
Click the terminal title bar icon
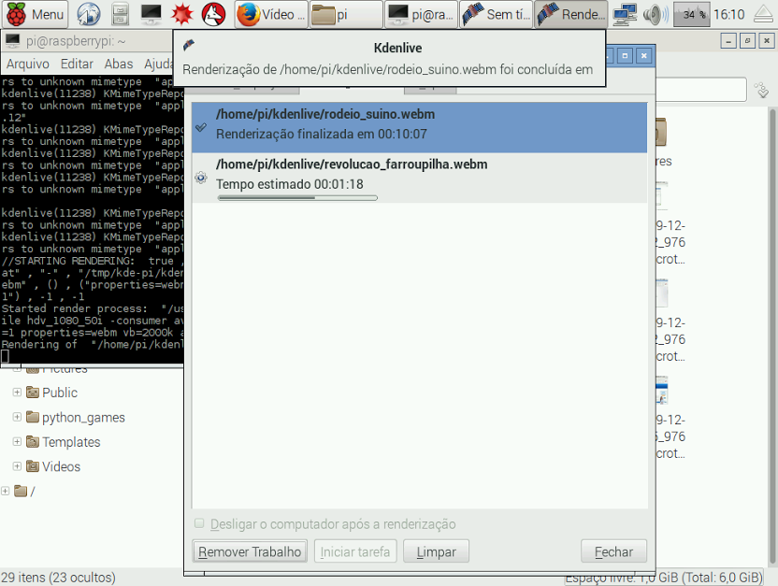tap(12, 40)
